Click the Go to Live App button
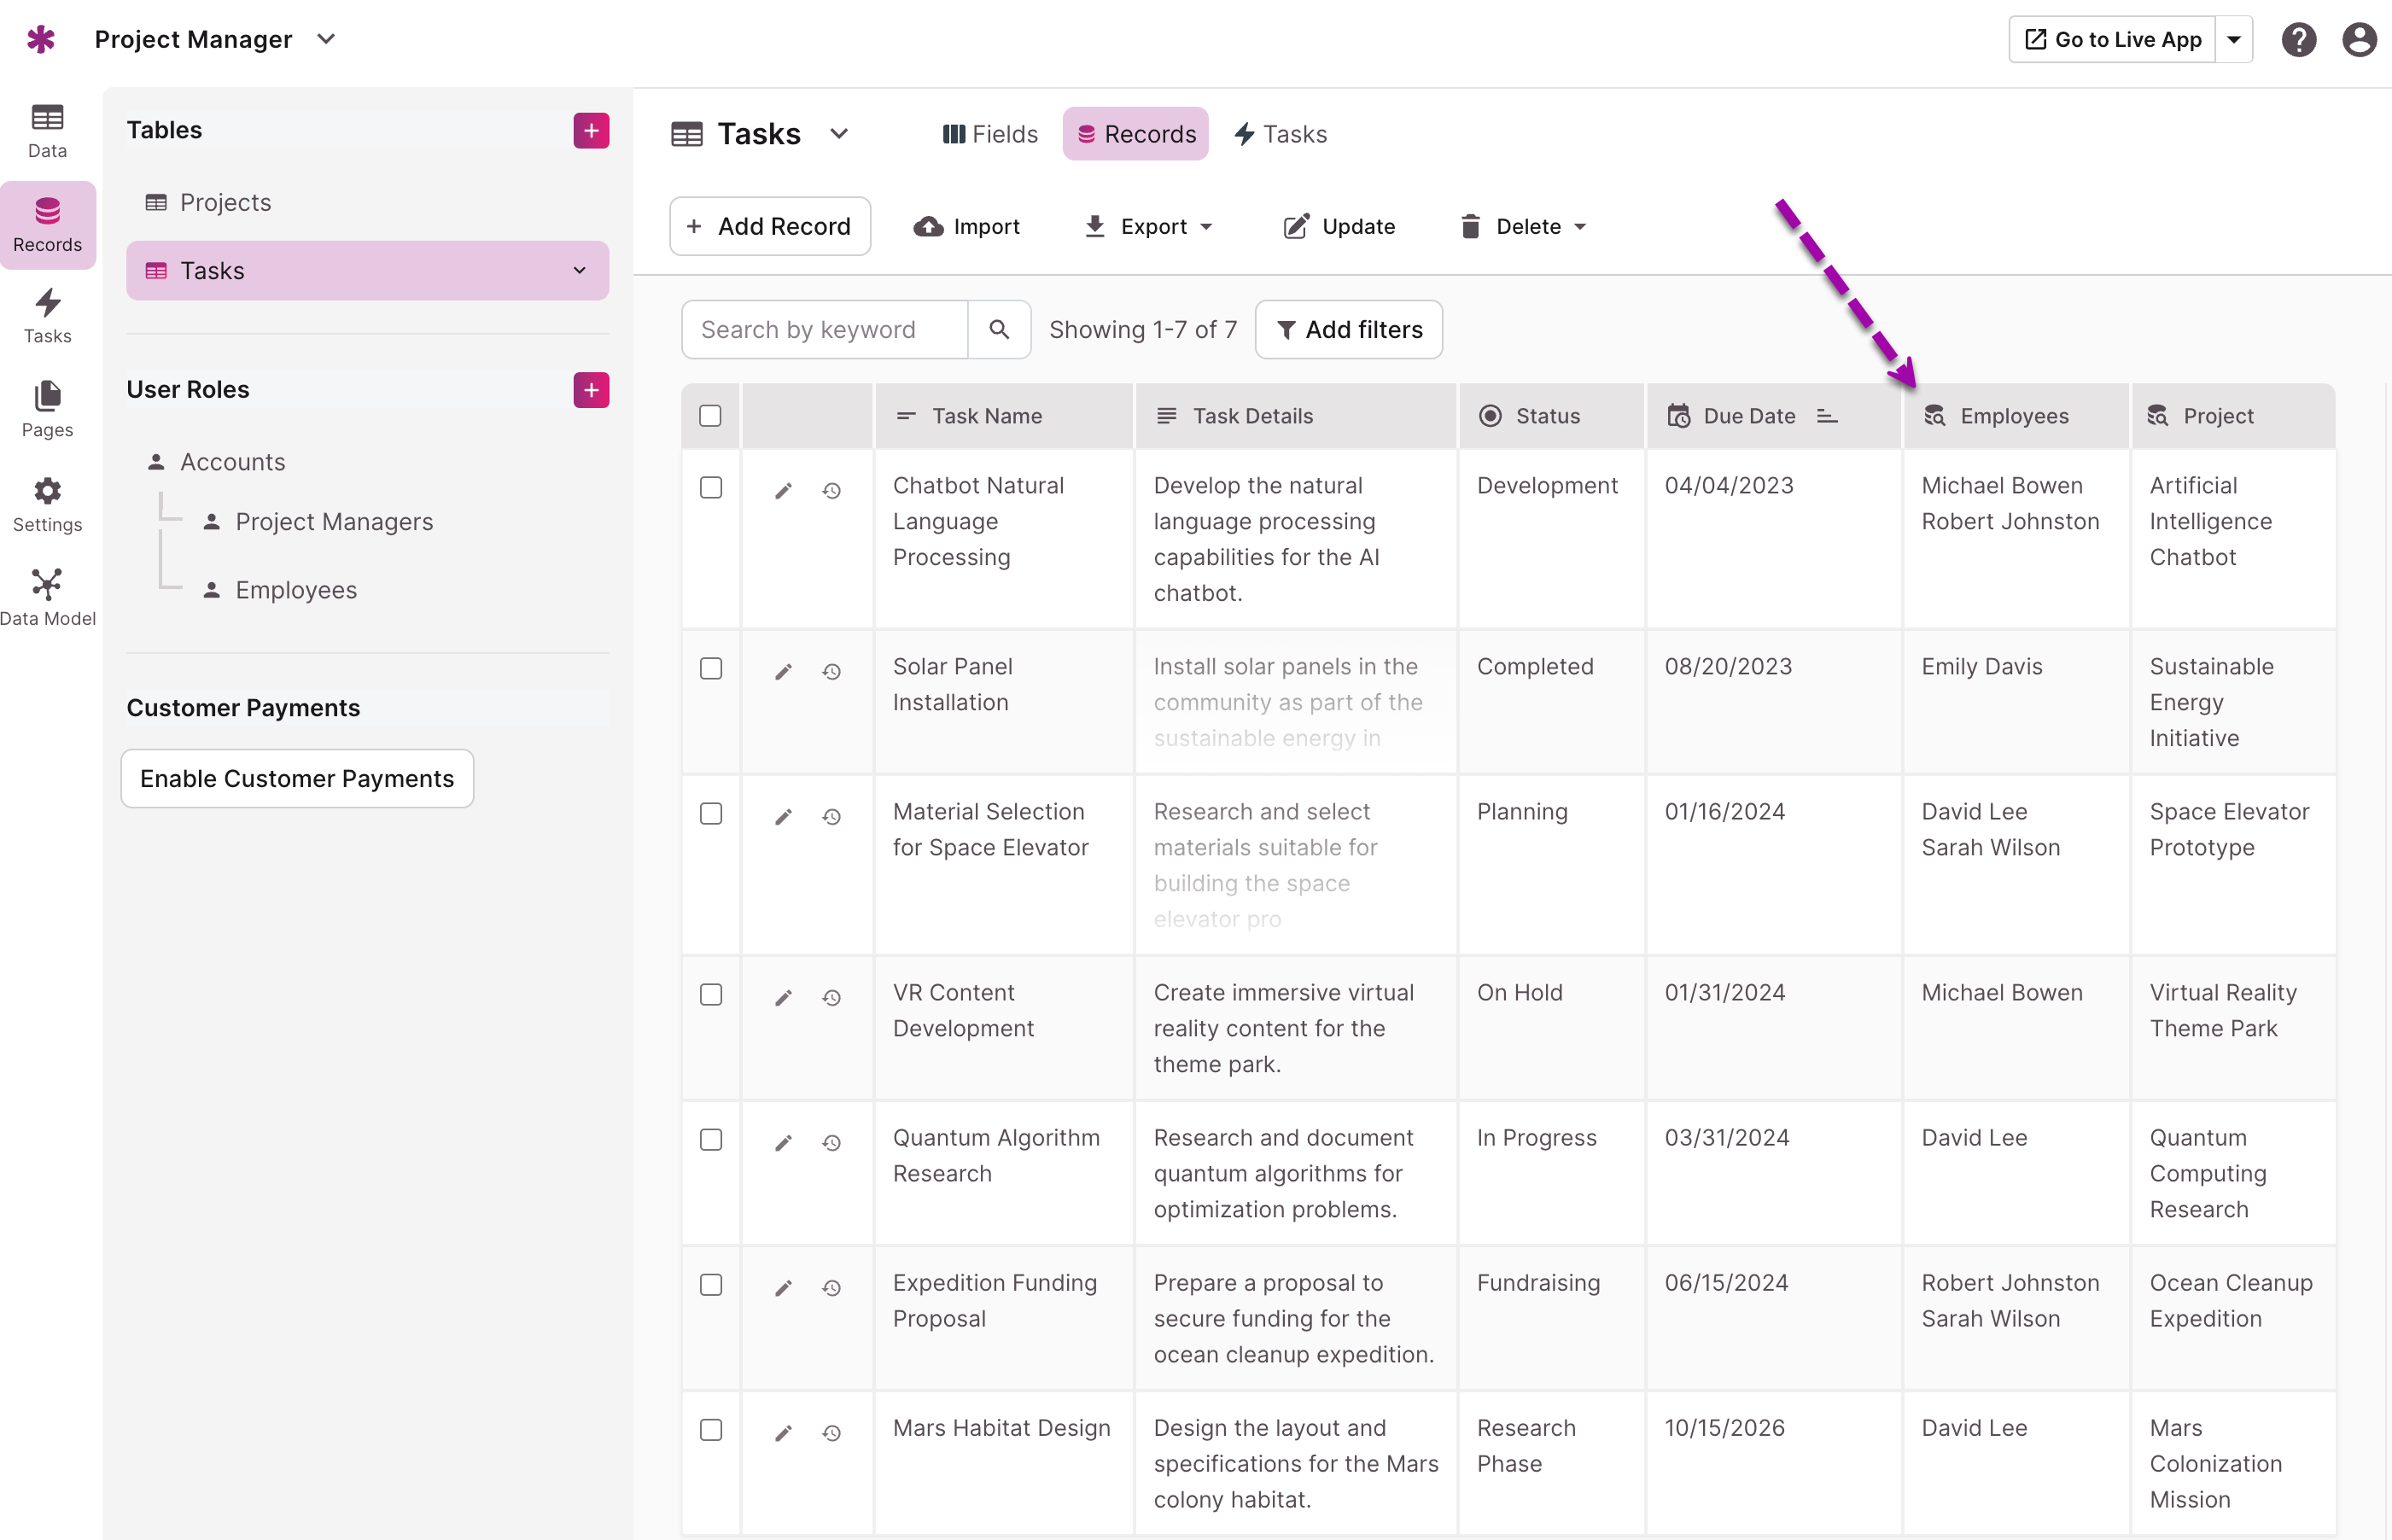The height and width of the screenshot is (1540, 2392). [x=2111, y=40]
